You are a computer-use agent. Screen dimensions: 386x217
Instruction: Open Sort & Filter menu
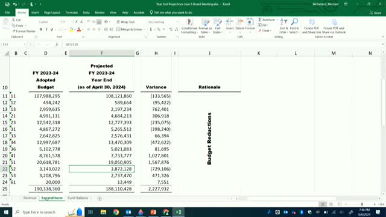tap(283, 26)
